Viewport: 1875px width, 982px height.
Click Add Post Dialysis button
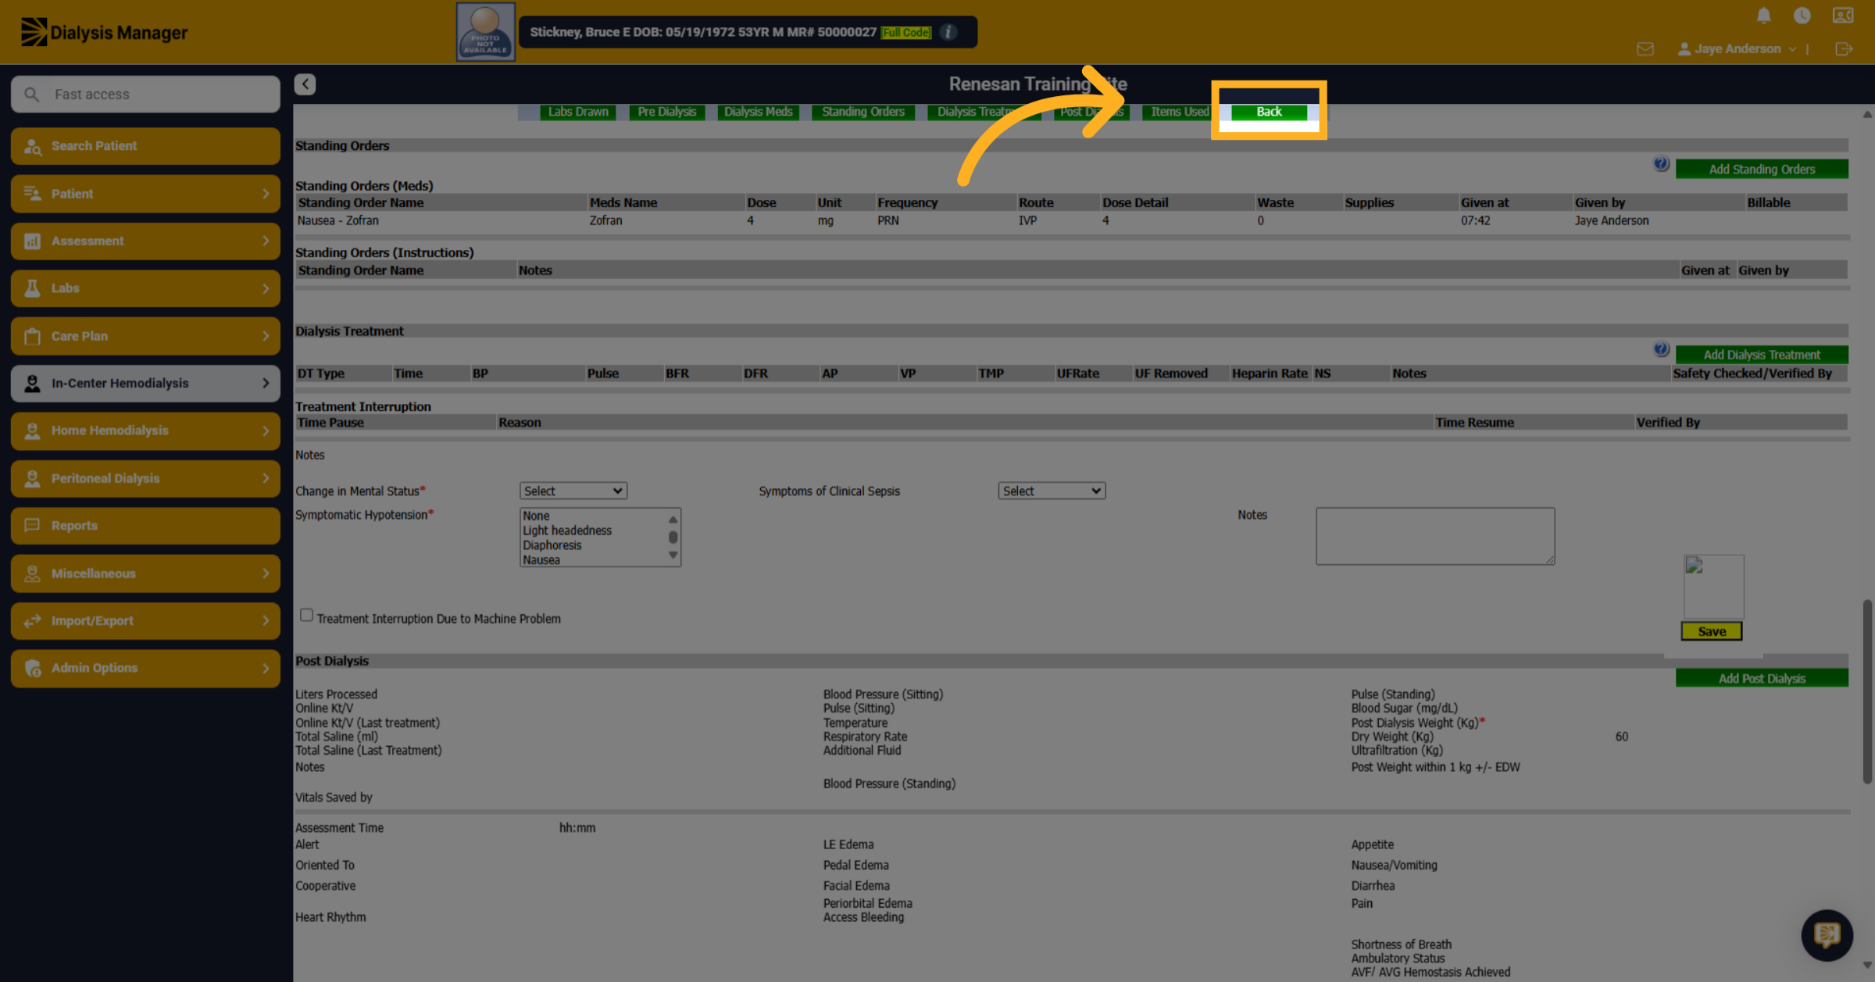pos(1762,678)
